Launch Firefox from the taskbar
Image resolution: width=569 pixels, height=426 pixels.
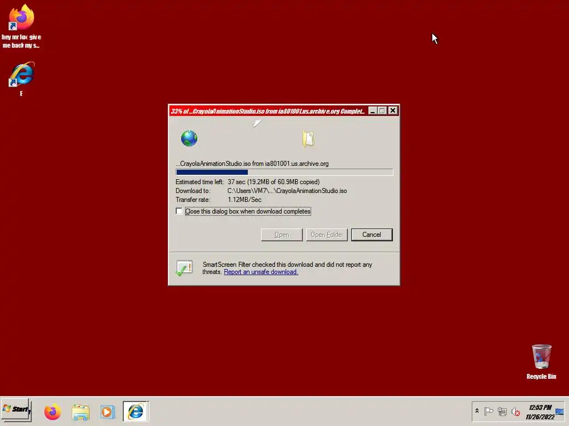point(53,412)
